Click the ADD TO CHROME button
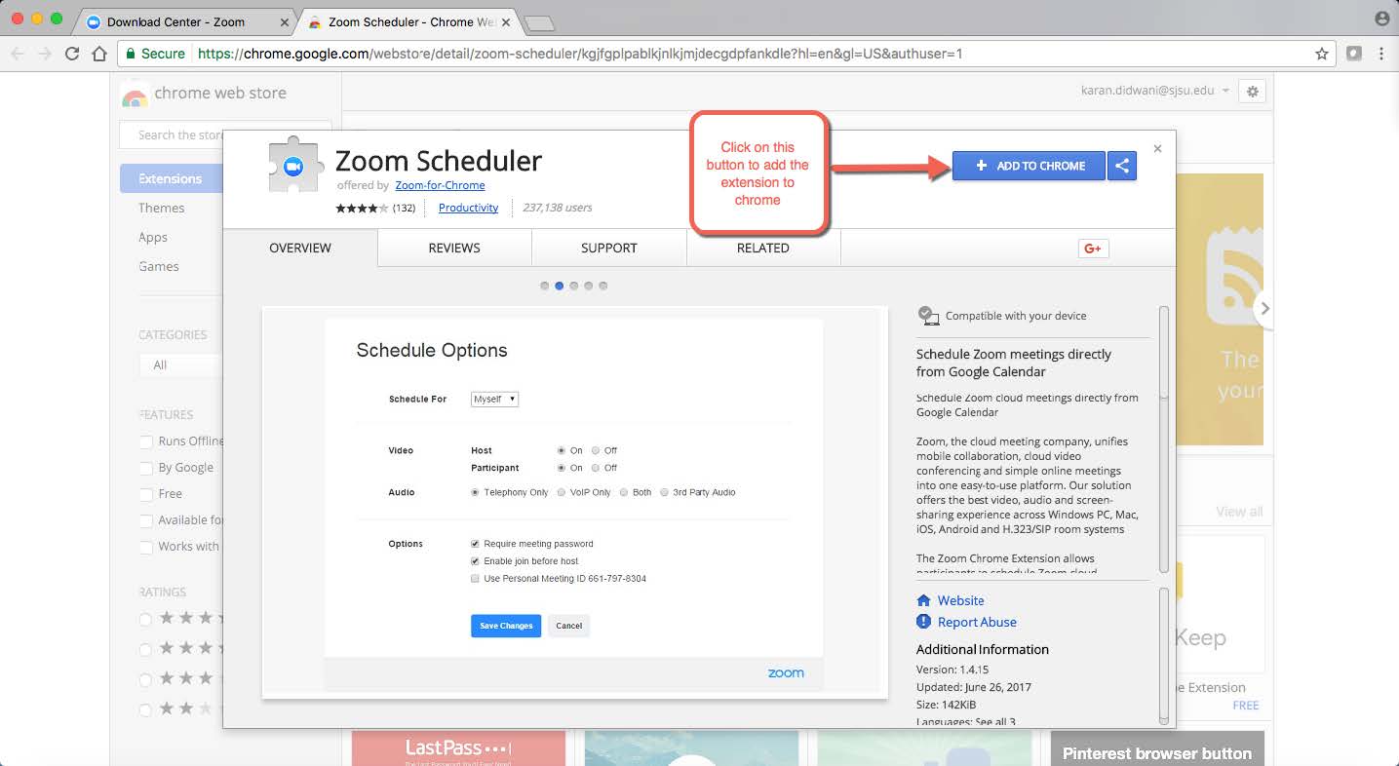 (1028, 166)
